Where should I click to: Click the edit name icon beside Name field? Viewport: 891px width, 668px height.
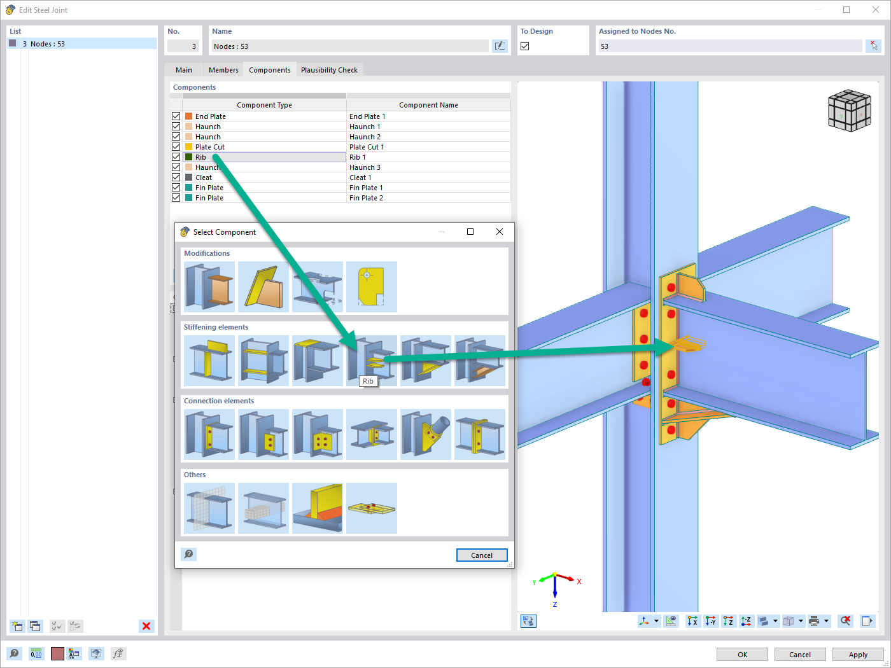500,46
